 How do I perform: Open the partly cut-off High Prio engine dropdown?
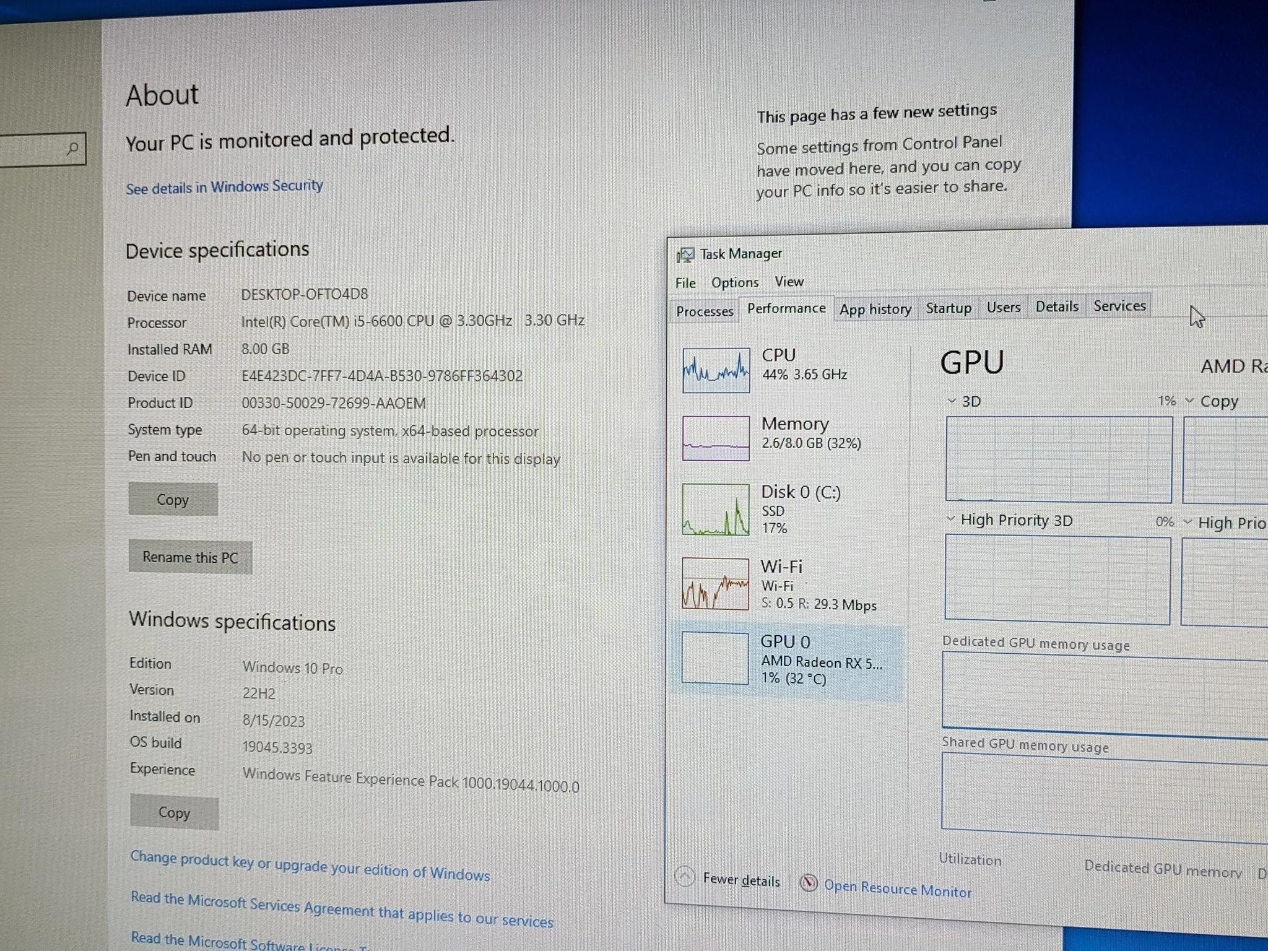tap(1188, 522)
